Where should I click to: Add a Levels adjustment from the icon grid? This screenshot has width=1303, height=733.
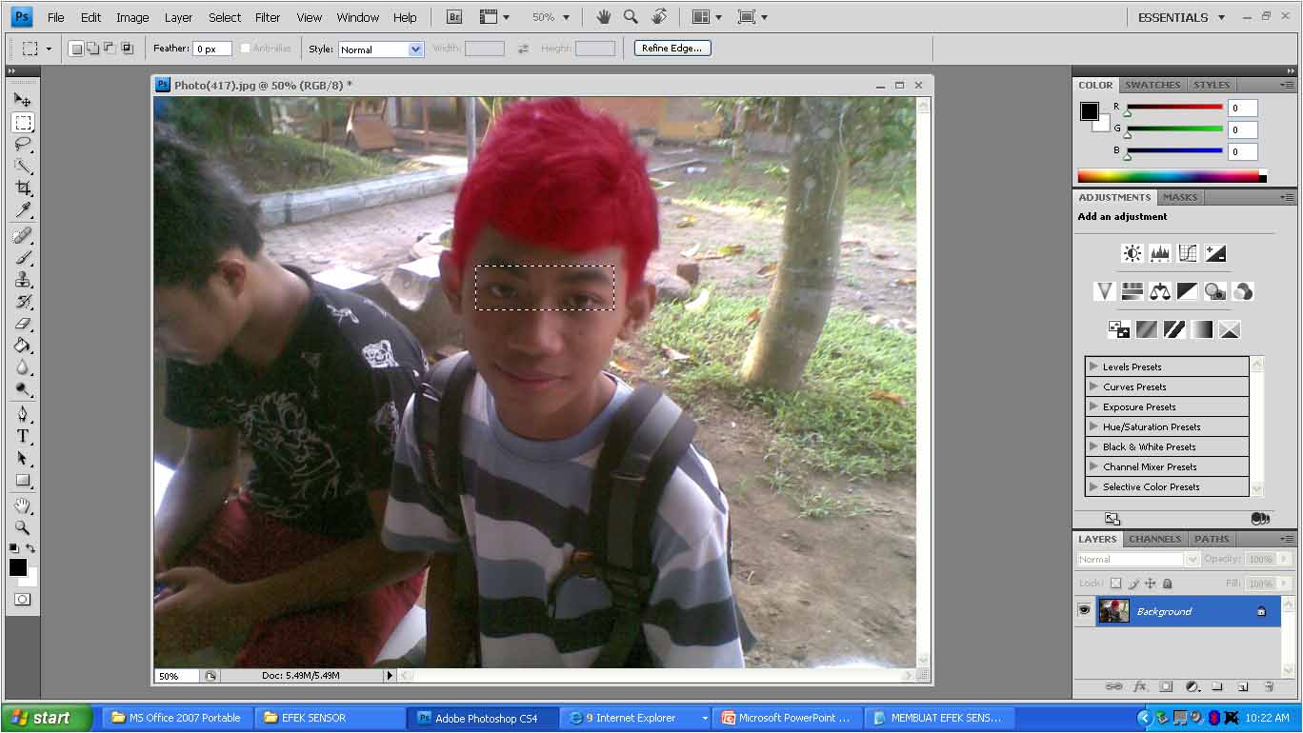click(1160, 253)
